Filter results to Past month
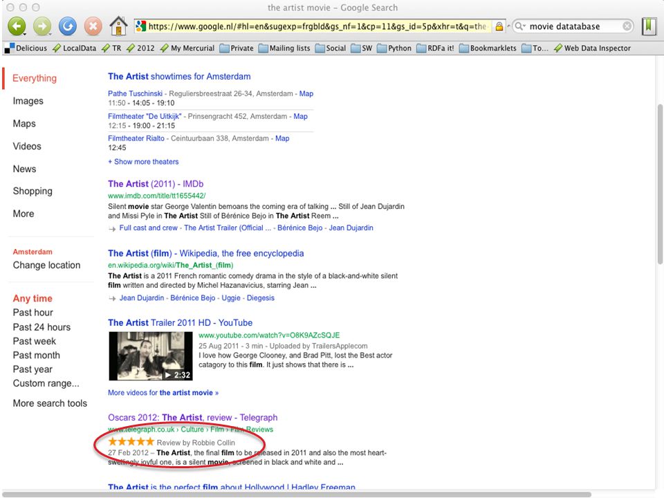 pyautogui.click(x=37, y=356)
